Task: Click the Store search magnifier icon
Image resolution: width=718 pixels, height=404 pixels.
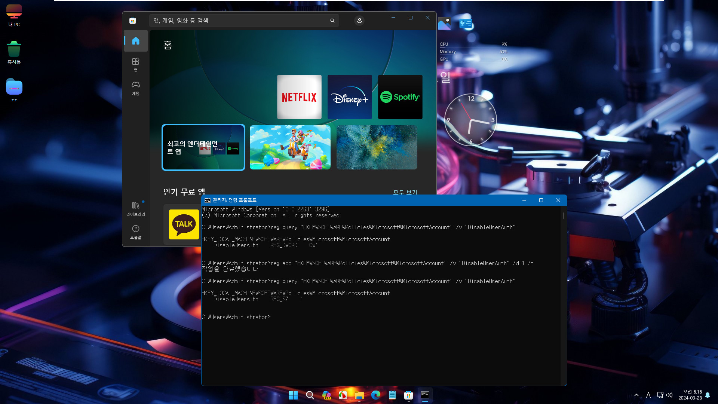Action: [332, 21]
